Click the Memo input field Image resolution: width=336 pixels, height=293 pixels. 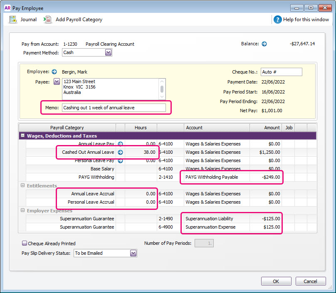[x=114, y=108]
